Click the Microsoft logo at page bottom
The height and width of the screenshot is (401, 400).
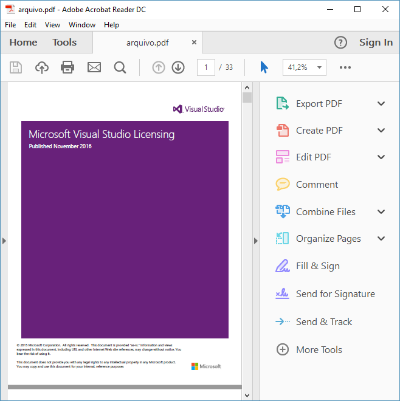click(x=206, y=366)
